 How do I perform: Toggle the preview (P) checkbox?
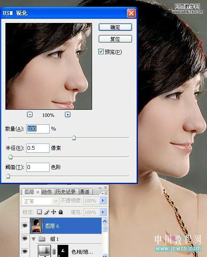(101, 52)
